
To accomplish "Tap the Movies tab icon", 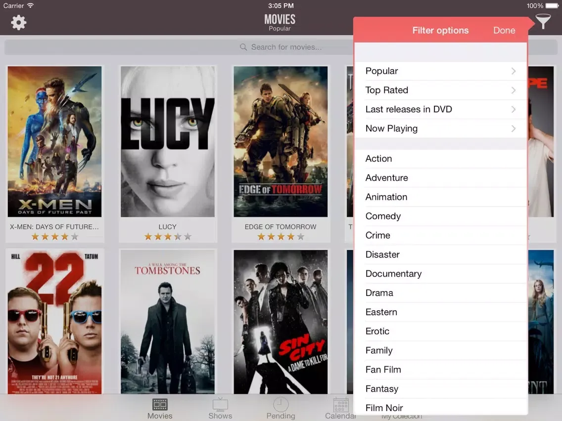I will [x=160, y=405].
